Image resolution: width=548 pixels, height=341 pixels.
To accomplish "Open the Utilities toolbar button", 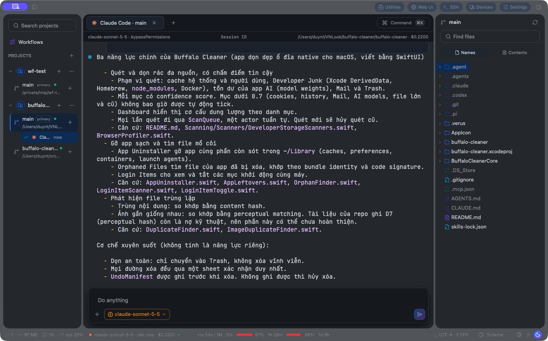I will (x=389, y=7).
